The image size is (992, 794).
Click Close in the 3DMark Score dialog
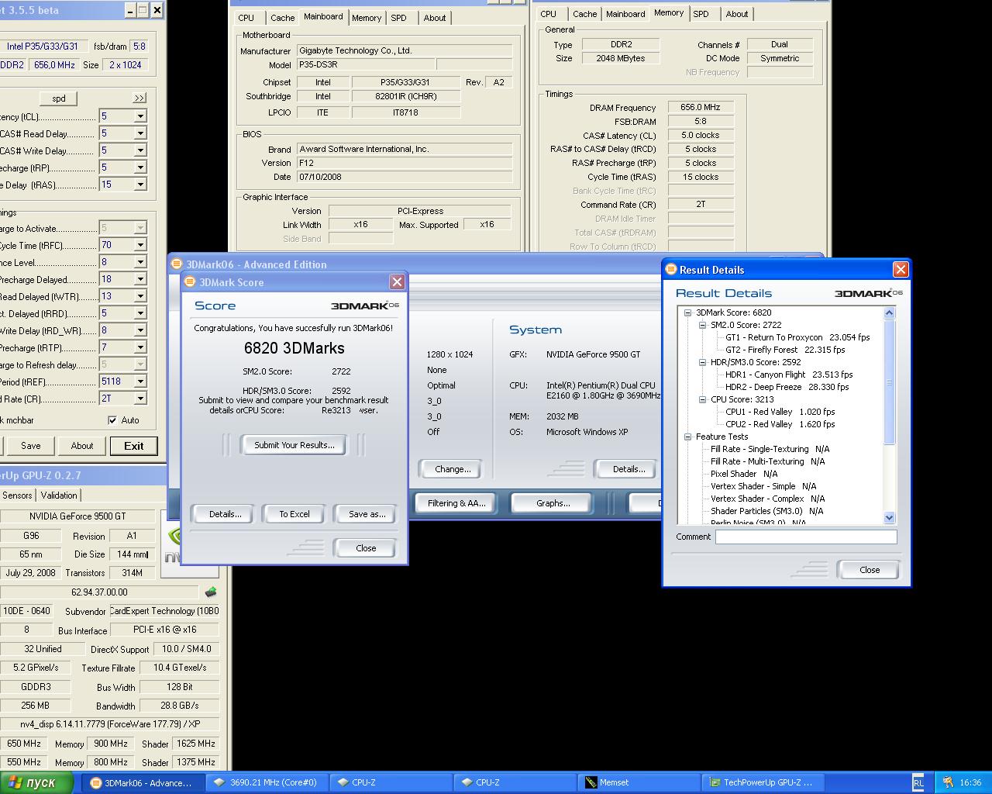(x=366, y=548)
